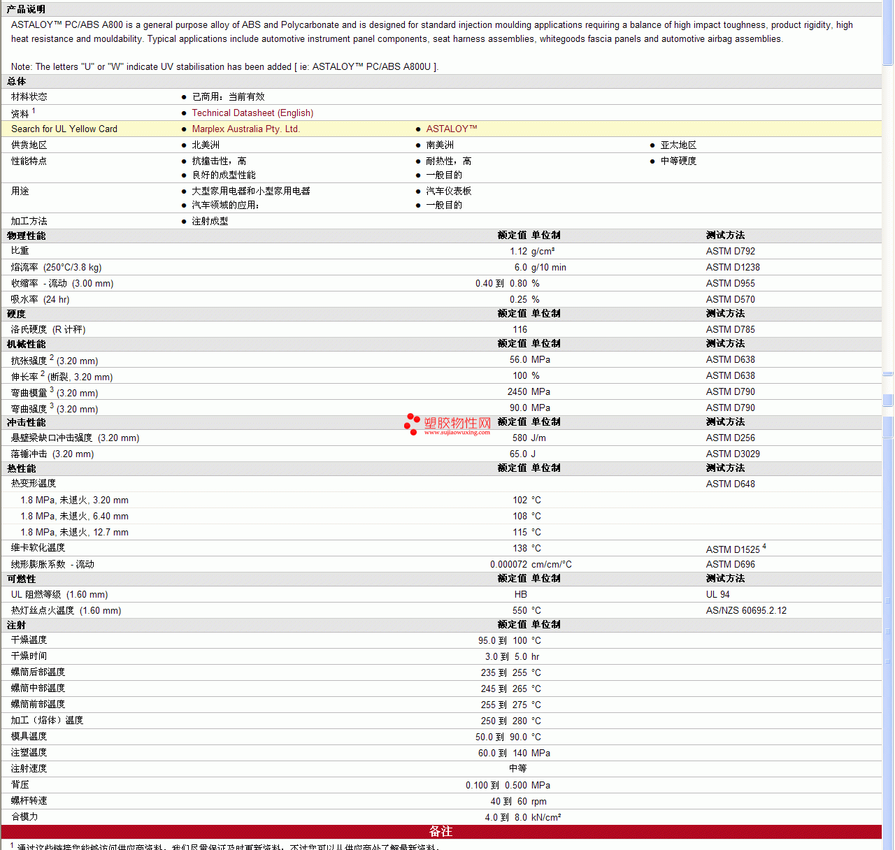Viewport: 895px width, 850px height.
Task: Click the 北美洲 availability region entry
Action: 206,145
